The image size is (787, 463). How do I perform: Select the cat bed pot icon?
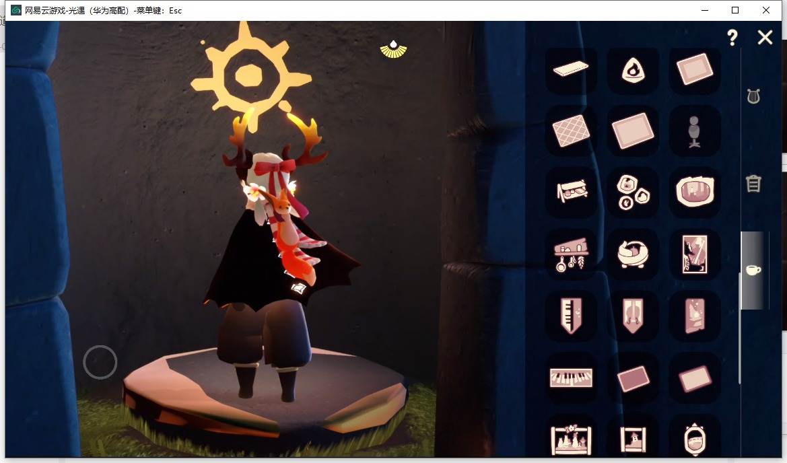click(x=633, y=254)
